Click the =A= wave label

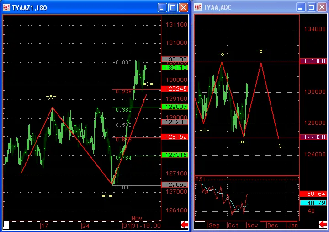51,97
